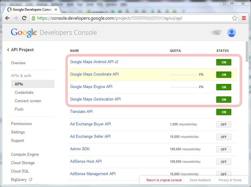Click Return to original console
The image size is (251, 187).
pos(164,180)
